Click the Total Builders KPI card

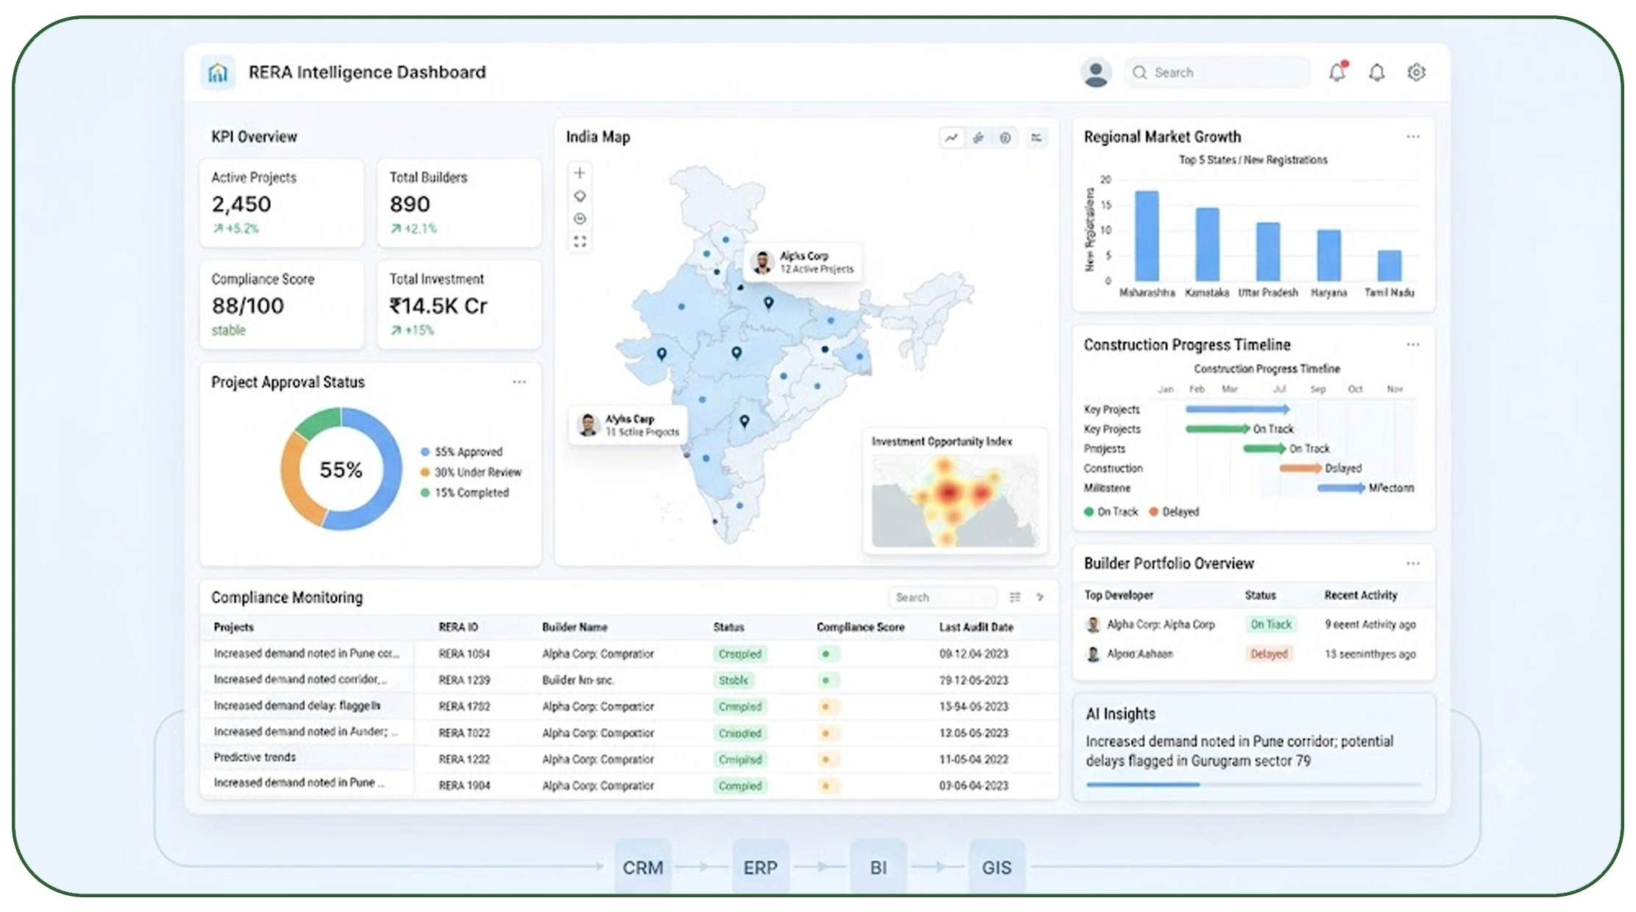[x=459, y=203]
